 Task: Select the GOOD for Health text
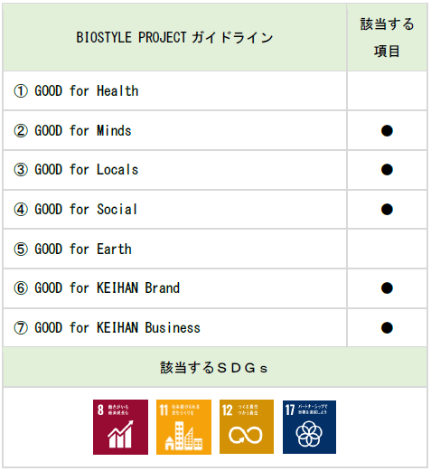point(87,91)
